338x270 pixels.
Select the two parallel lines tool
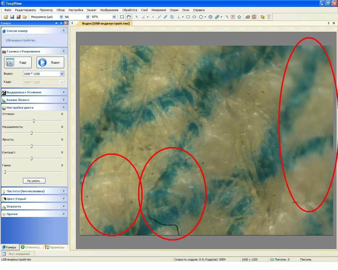pos(166,17)
